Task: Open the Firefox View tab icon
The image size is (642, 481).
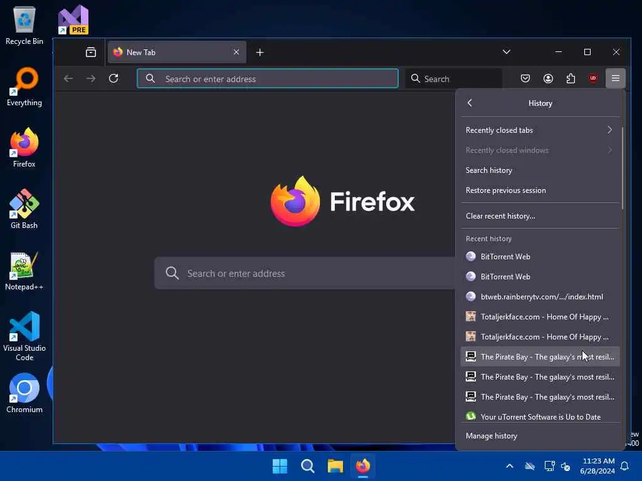Action: [91, 52]
